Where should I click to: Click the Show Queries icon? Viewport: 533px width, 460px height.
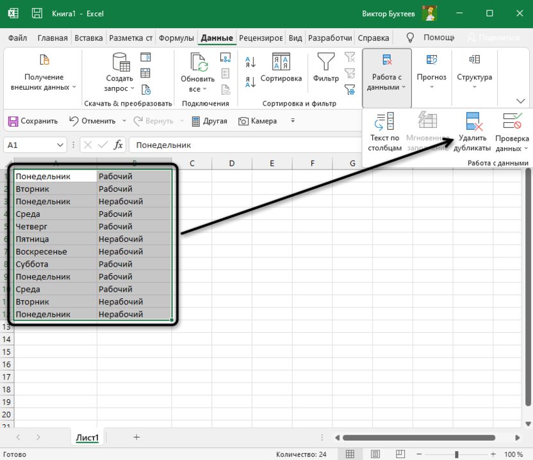pos(145,57)
